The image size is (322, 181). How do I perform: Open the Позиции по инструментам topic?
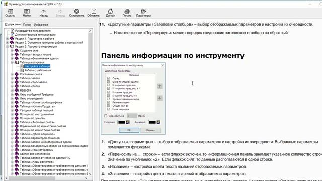[37, 114]
